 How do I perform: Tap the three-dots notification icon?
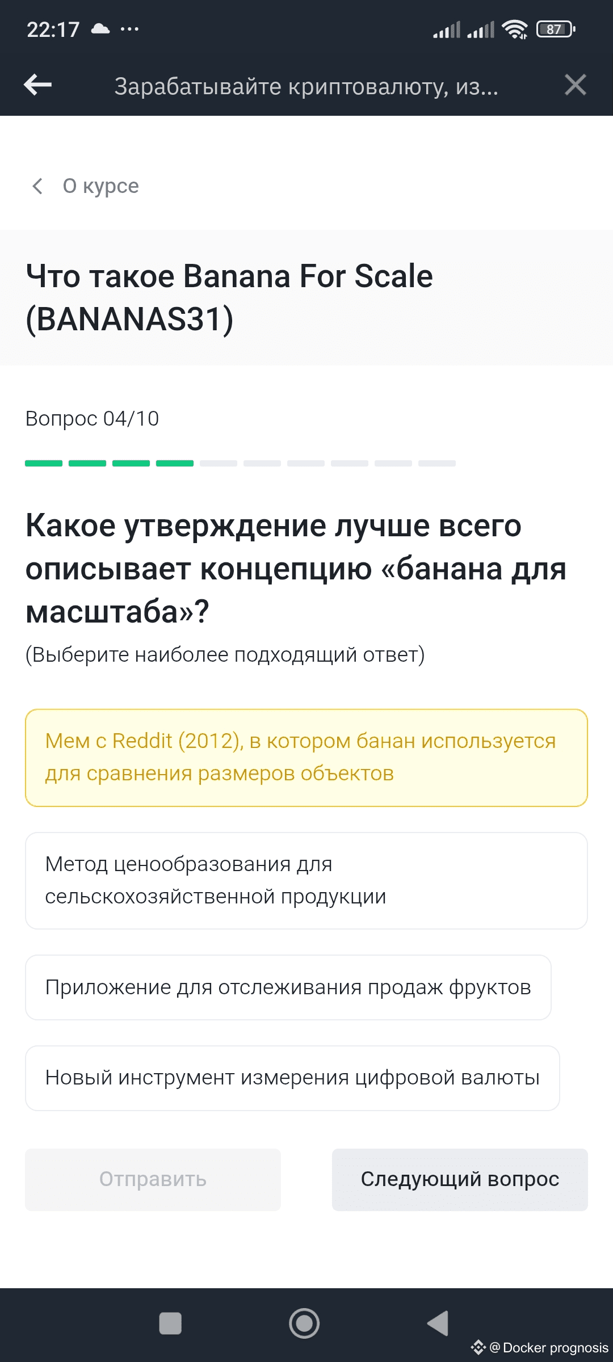point(129,29)
